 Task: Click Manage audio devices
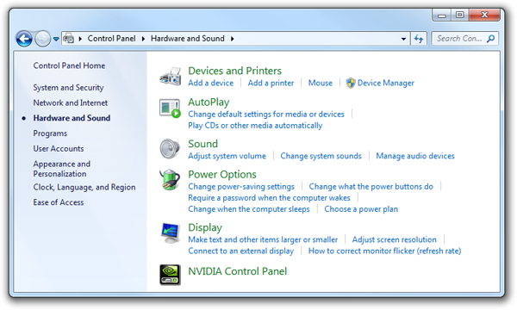point(415,156)
